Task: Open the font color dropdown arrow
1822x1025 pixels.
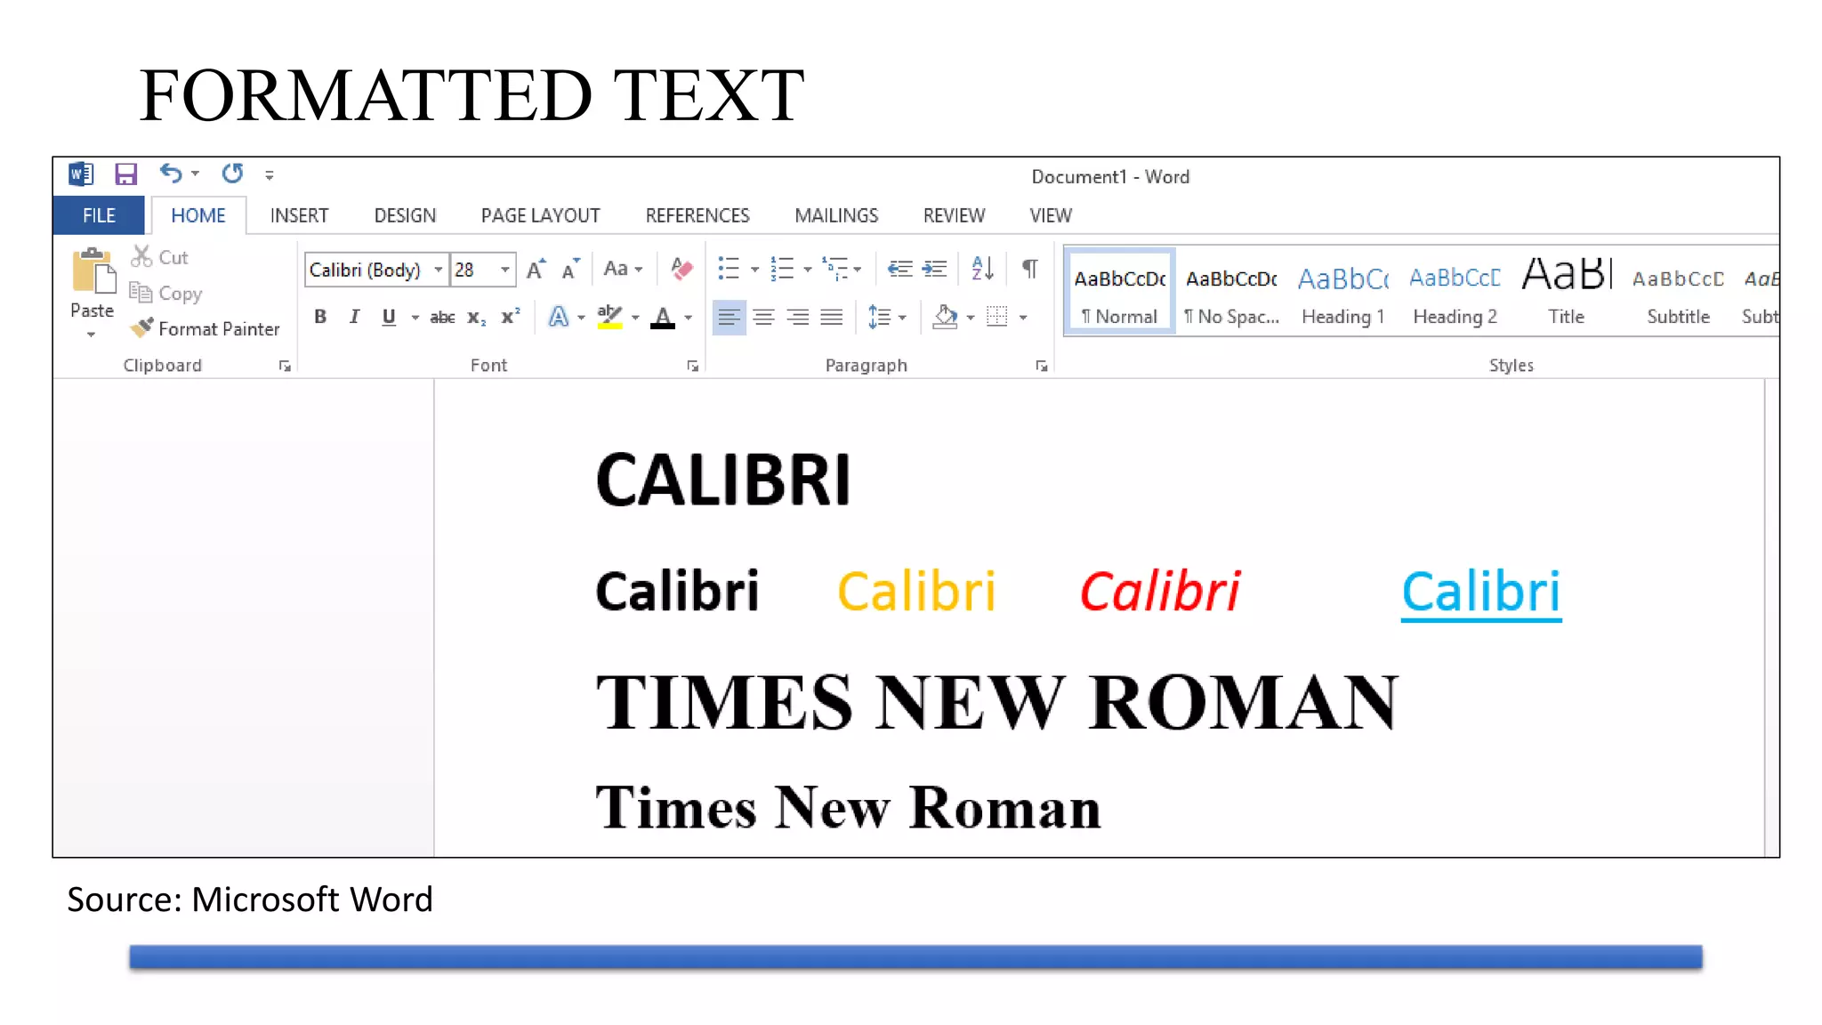Action: click(x=688, y=318)
